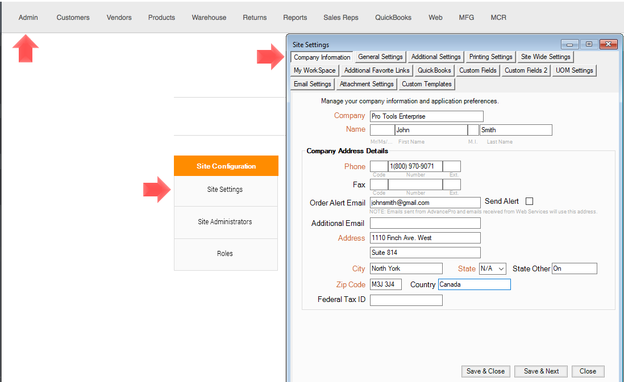The image size is (624, 382).
Task: Switch to the Printing Settings tab
Action: 490,57
